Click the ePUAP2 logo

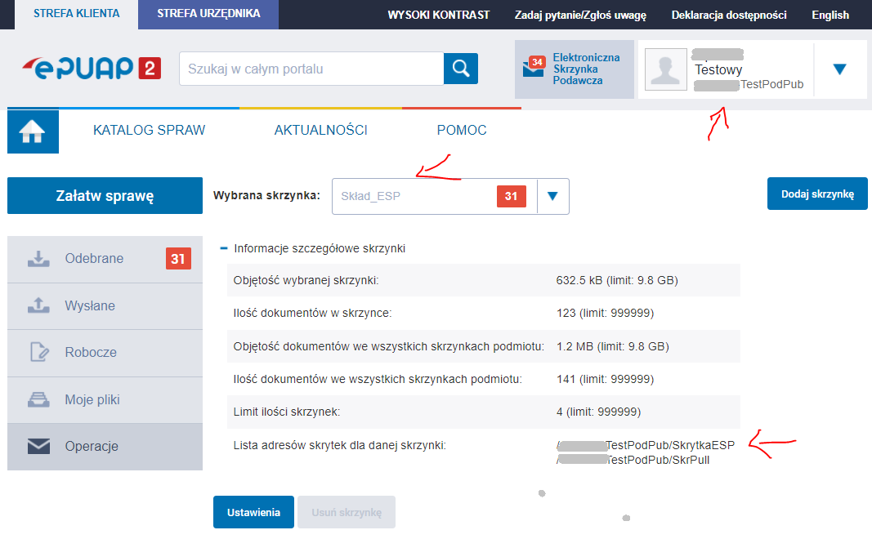(x=92, y=69)
